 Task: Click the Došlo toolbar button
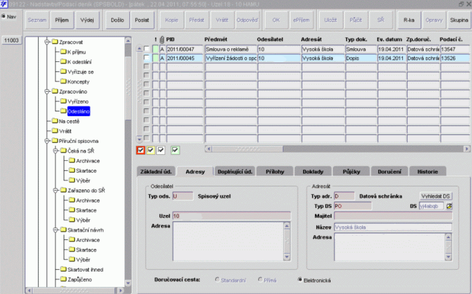(x=117, y=20)
